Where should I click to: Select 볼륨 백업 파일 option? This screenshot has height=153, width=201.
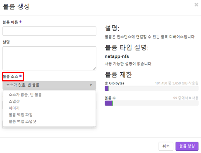tap(20, 115)
